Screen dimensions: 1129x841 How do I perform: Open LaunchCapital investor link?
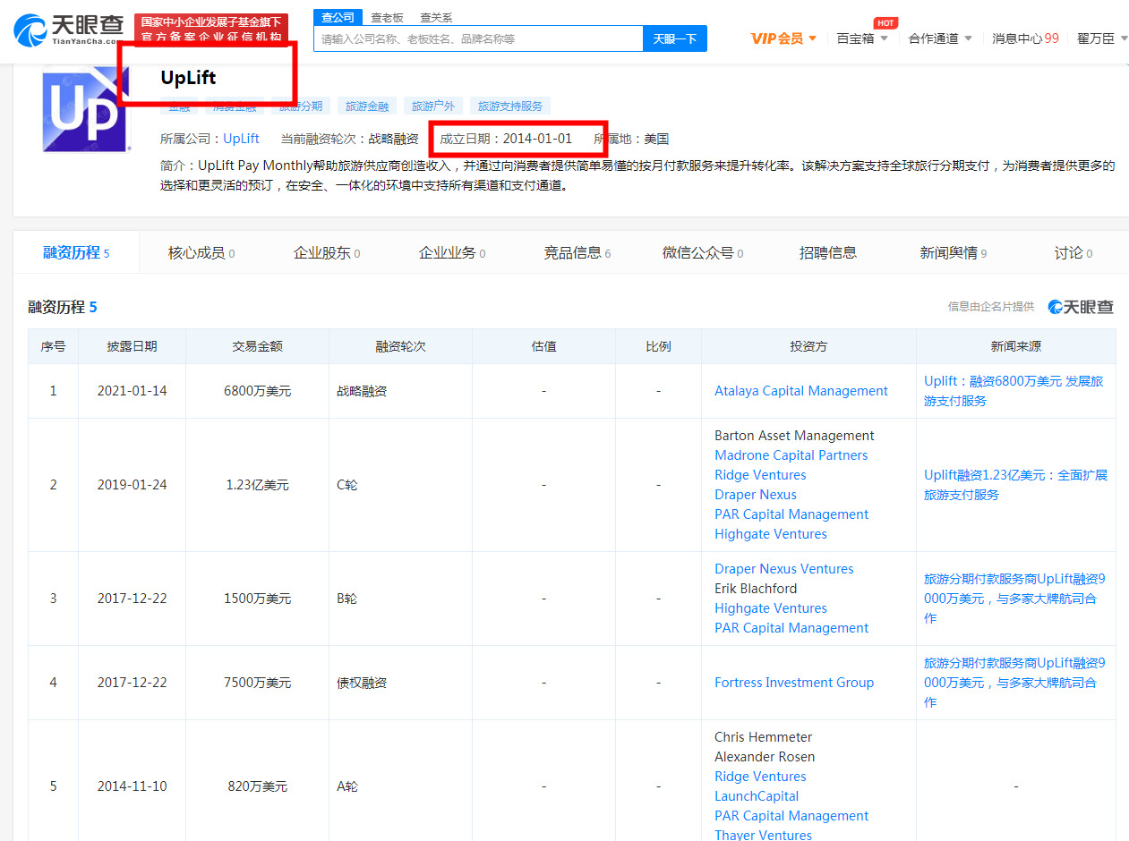(x=757, y=796)
